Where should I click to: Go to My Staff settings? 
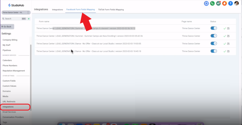(7, 45)
